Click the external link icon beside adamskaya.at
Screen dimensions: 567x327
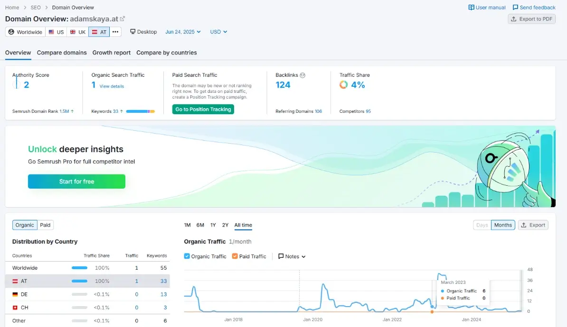123,19
